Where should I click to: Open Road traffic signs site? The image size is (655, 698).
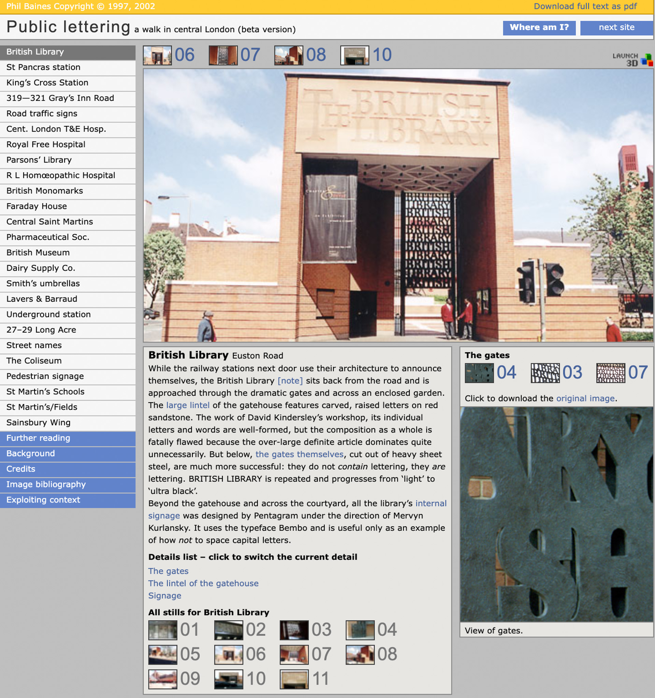tap(68, 114)
